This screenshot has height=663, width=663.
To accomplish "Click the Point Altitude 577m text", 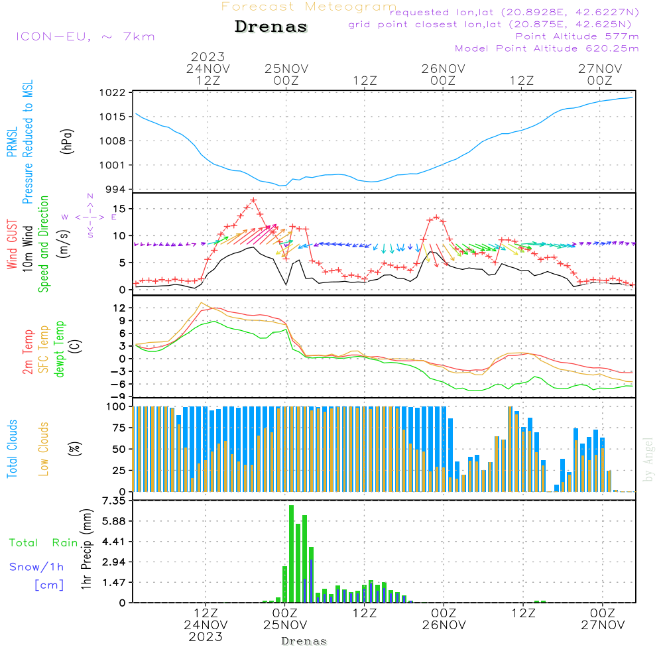I will click(577, 36).
